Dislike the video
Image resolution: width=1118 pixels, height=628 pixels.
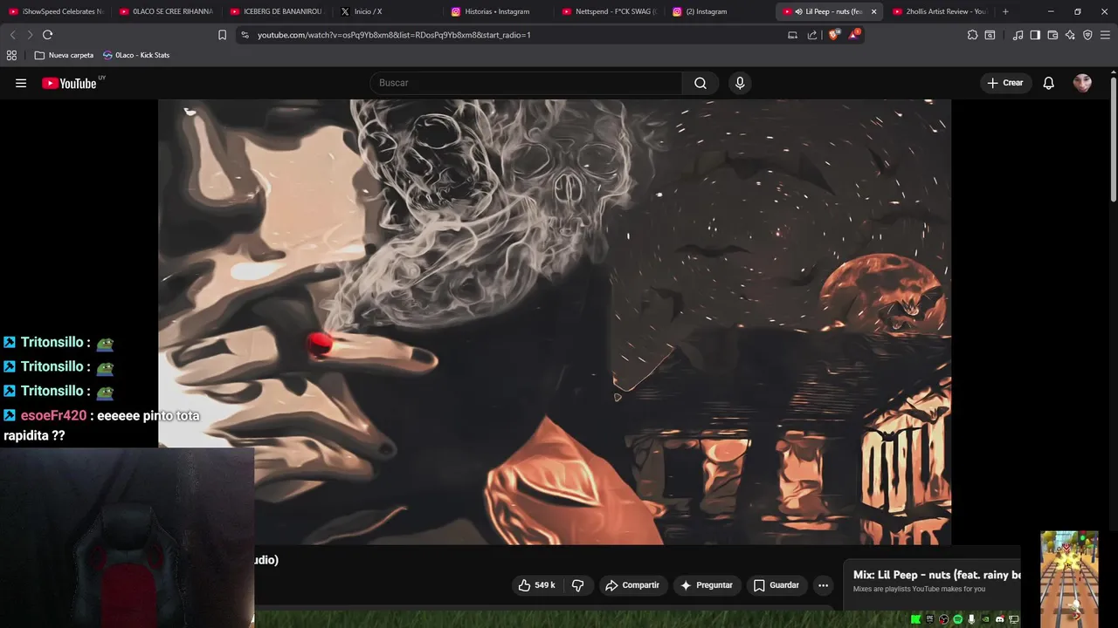[577, 585]
